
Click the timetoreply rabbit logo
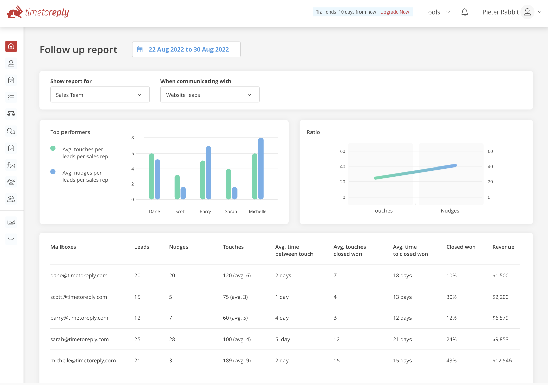(38, 12)
